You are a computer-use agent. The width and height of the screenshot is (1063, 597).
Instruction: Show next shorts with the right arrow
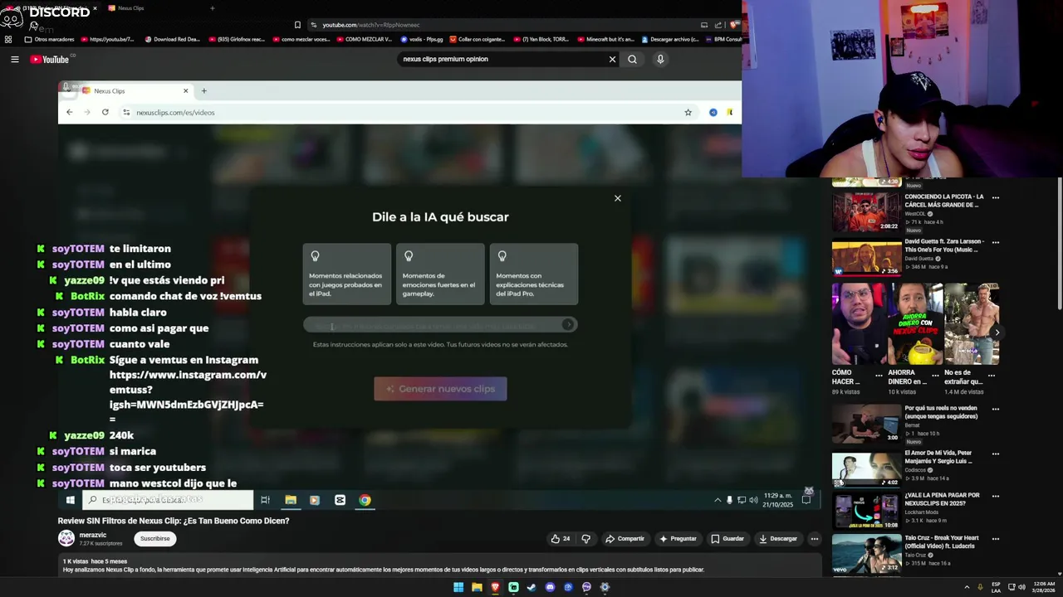click(x=997, y=332)
